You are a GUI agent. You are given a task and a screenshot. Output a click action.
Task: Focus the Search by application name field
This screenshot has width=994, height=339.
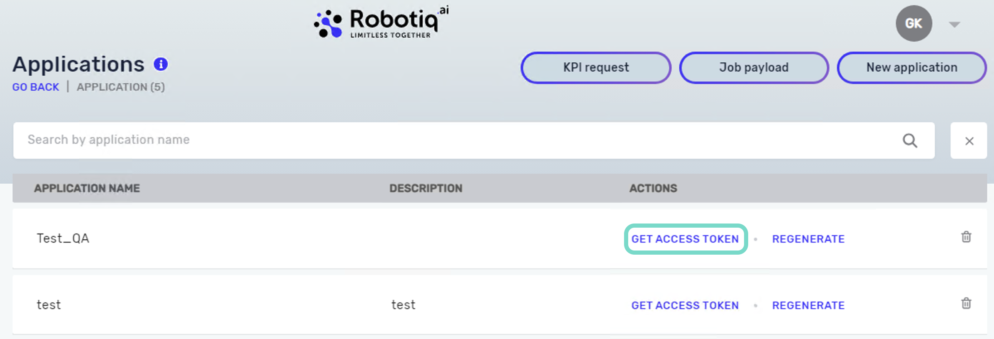tap(474, 140)
